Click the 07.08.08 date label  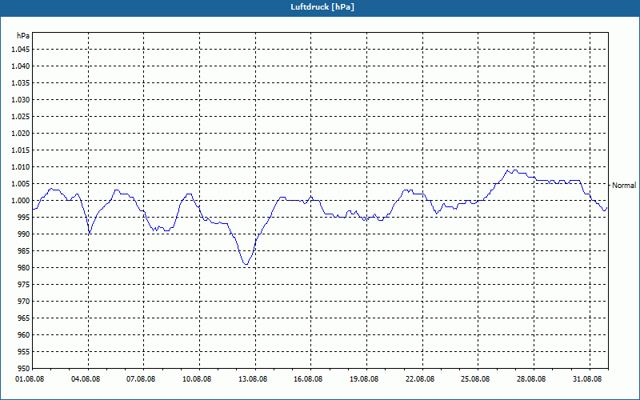coord(141,379)
